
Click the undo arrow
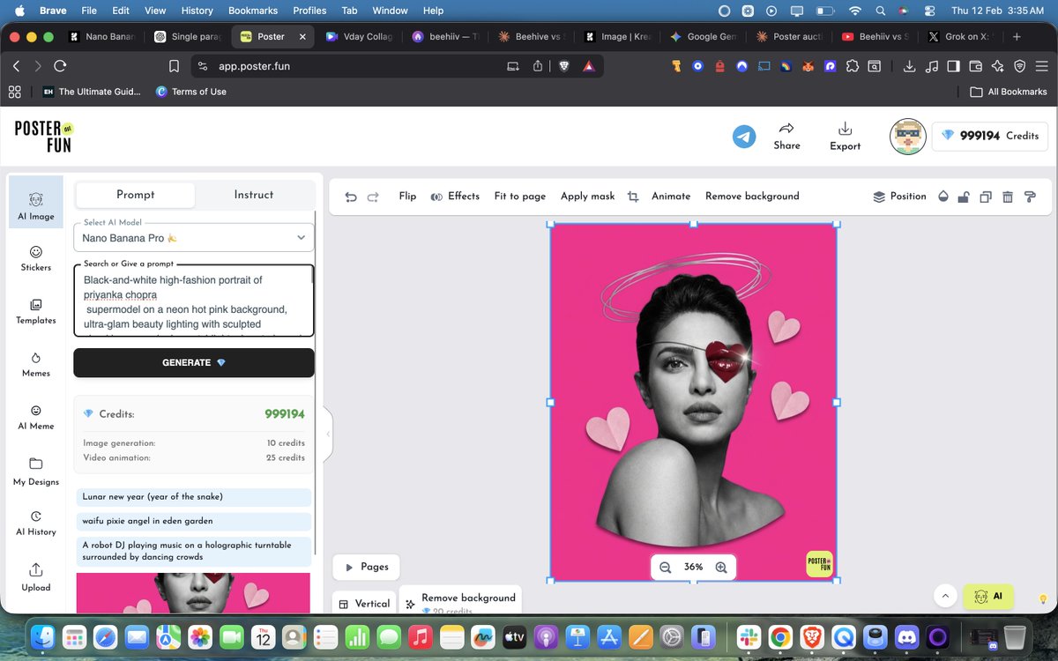pos(351,197)
